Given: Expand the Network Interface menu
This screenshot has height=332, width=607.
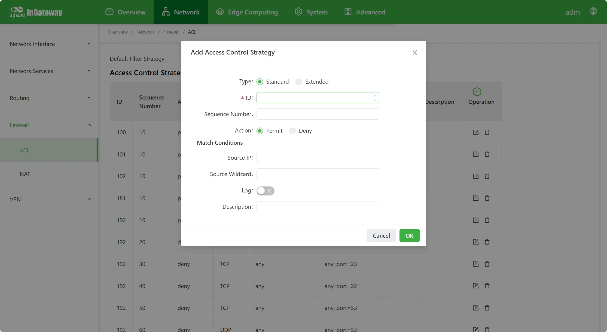Looking at the screenshot, I should click(x=49, y=44).
